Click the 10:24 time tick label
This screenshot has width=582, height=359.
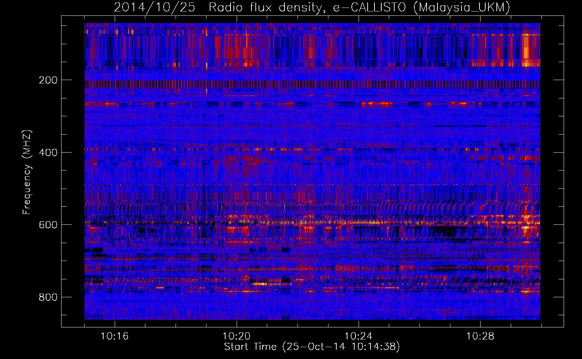(359, 336)
